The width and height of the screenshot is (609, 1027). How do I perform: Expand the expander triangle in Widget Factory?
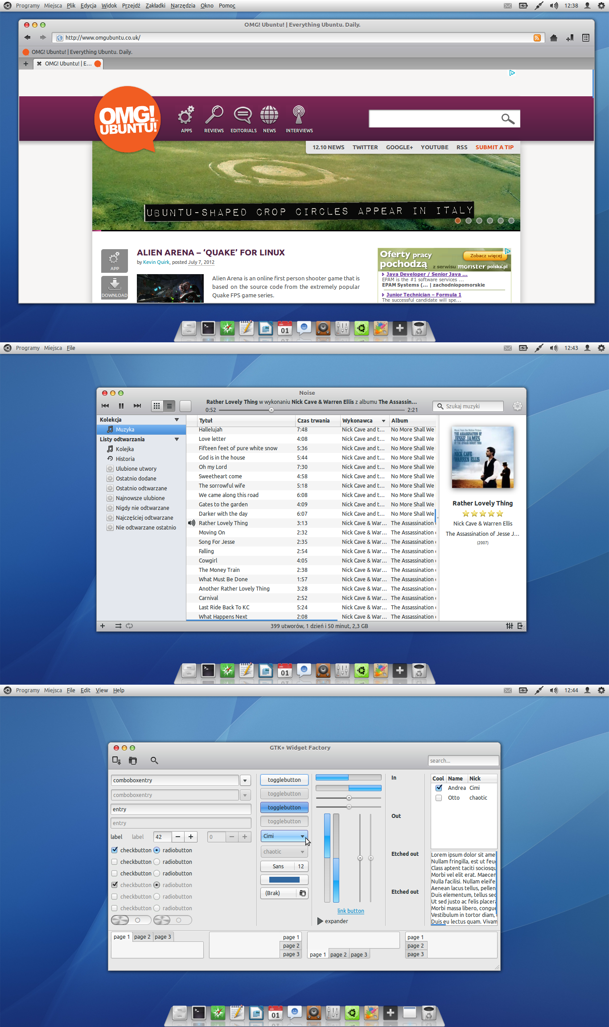(320, 921)
